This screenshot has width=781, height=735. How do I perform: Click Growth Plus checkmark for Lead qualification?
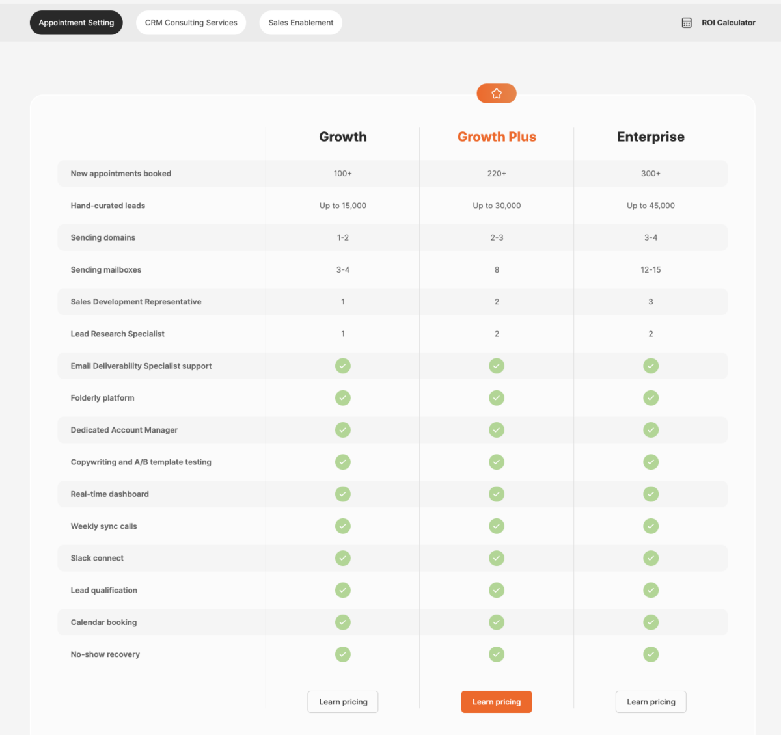[x=497, y=590]
